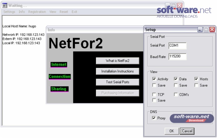217x138 pixels.
Task: Uncheck the Hosts view checkbox
Action: coord(196,79)
